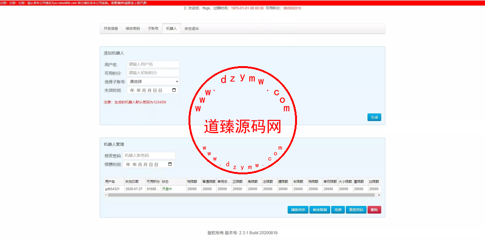Open the 修改密码 tab
The image size is (485, 240).
pos(133,29)
